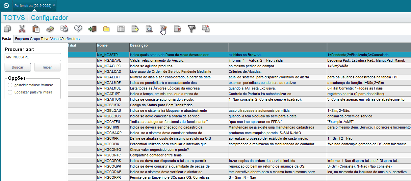This screenshot has width=411, height=181.
Task: Select the MV_NGCOFIX row
Action: 239,144
